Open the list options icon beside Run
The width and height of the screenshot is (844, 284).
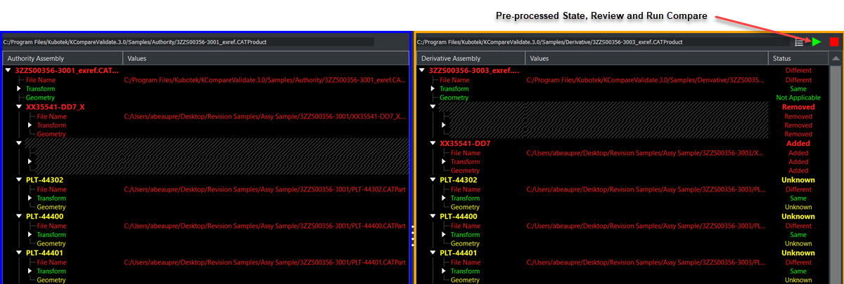(x=799, y=42)
